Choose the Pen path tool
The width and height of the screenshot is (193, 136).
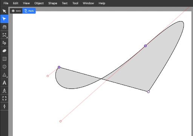4,35
